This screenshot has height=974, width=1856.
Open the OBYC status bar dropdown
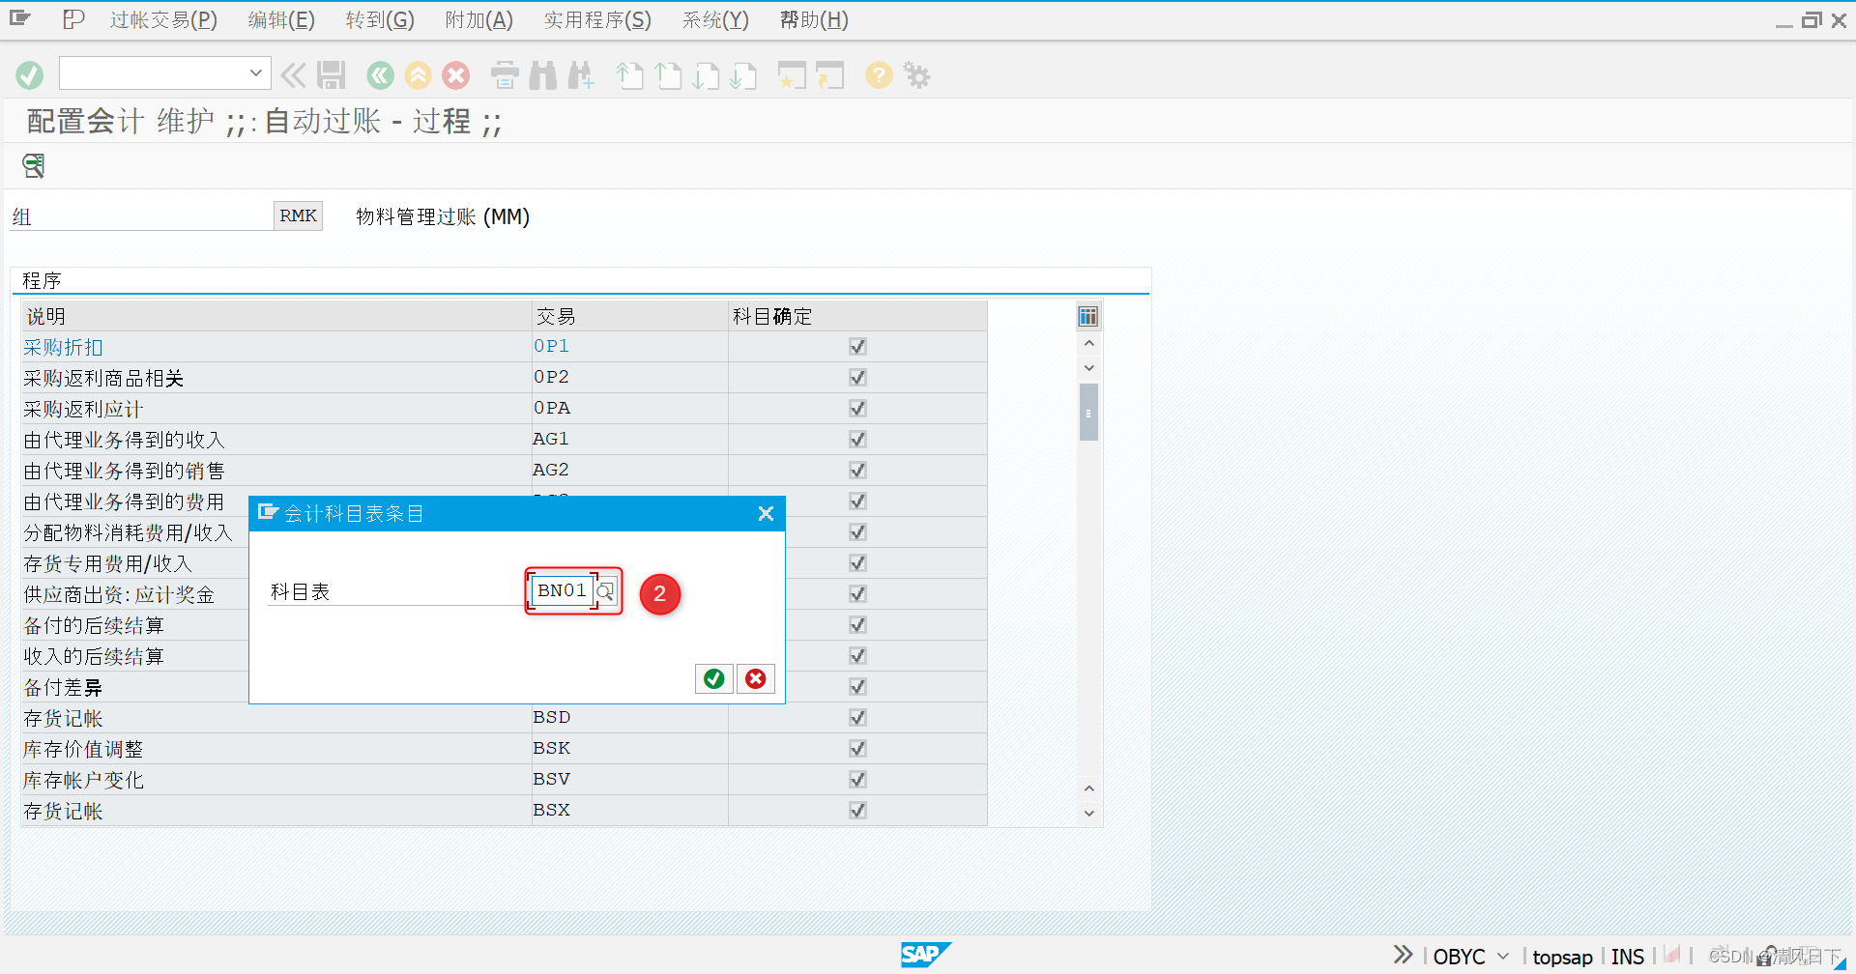1501,956
